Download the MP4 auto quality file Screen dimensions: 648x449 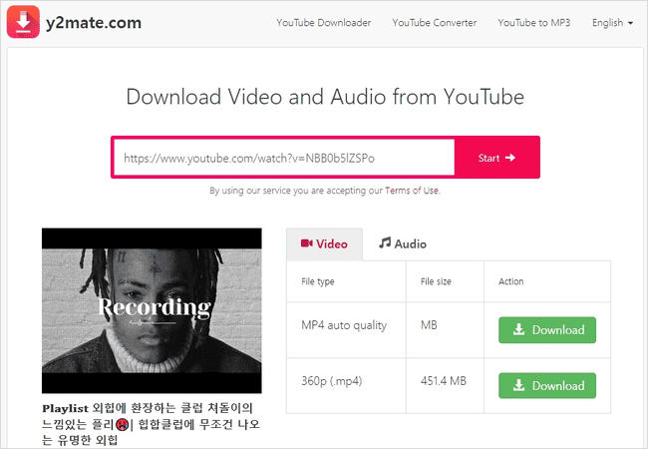click(547, 330)
